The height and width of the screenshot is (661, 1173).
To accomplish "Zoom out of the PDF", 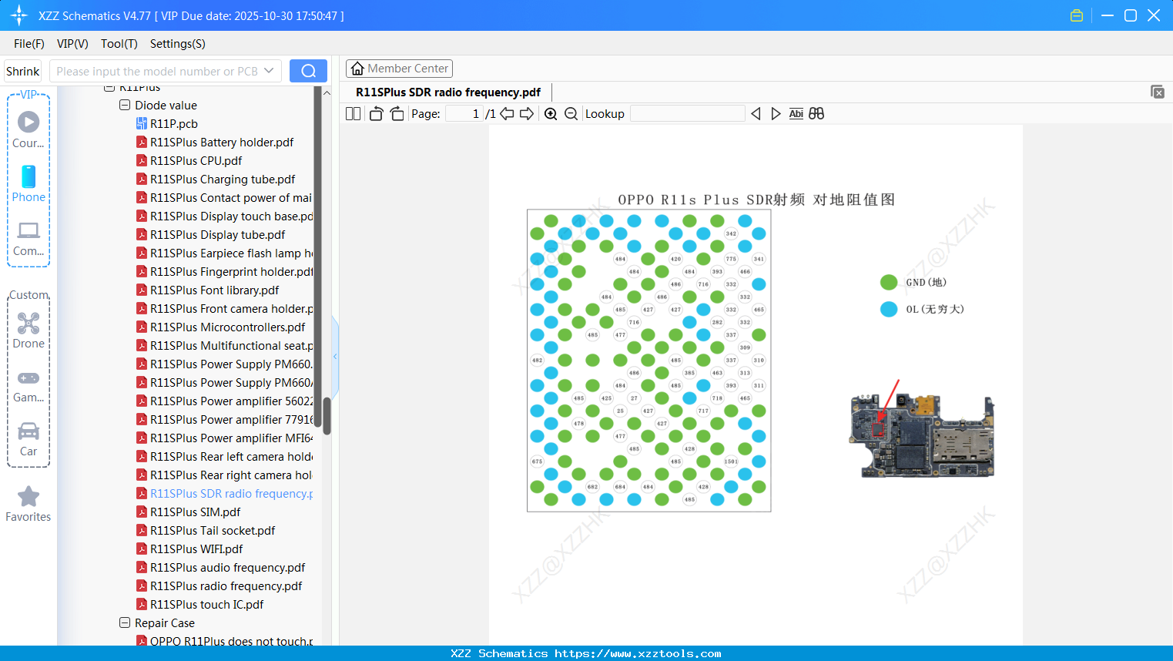I will click(x=571, y=114).
